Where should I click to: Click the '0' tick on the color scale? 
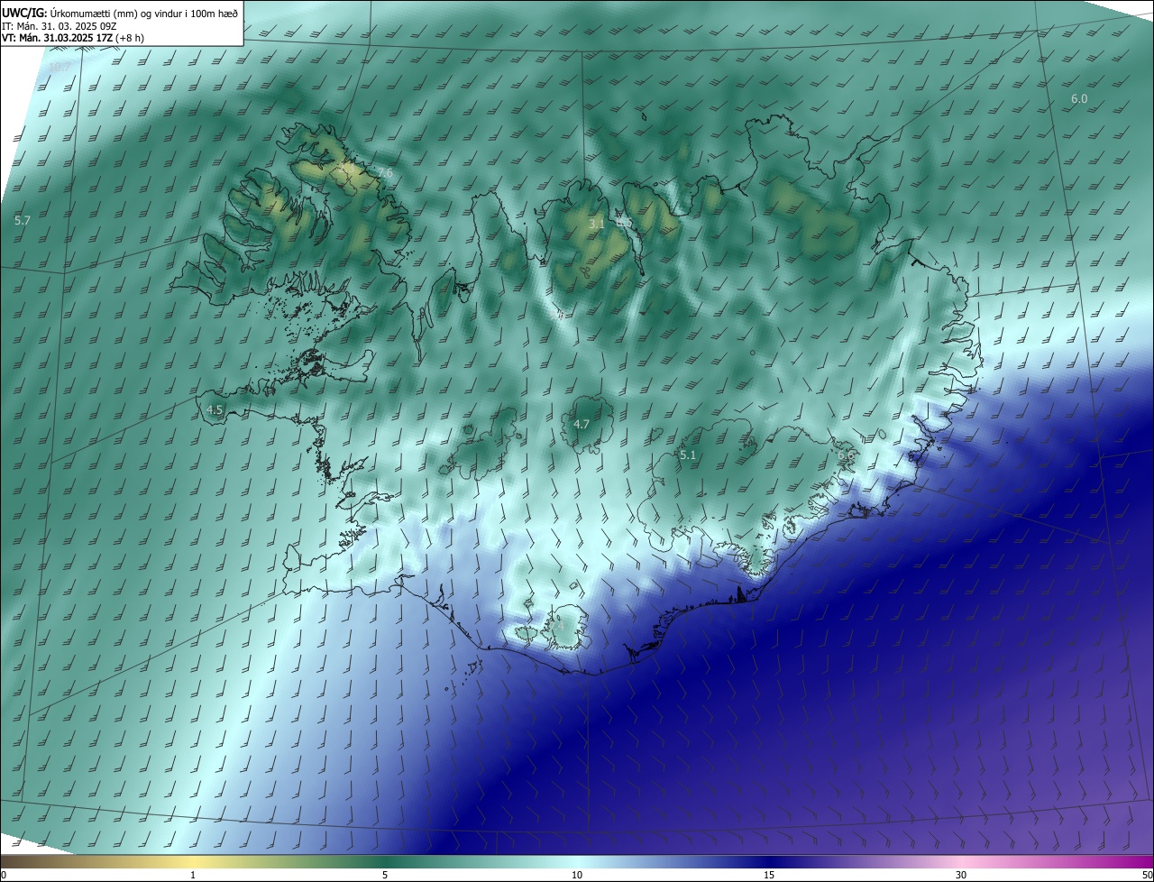pos(4,875)
